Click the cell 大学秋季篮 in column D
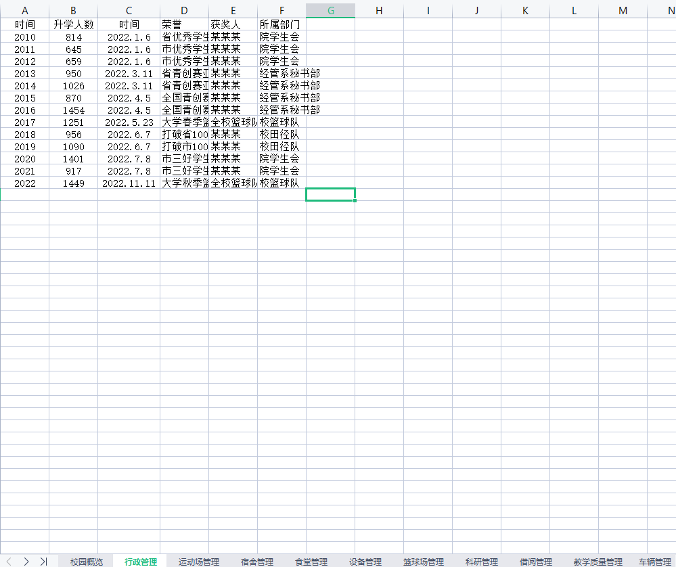This screenshot has width=676, height=567. [184, 183]
